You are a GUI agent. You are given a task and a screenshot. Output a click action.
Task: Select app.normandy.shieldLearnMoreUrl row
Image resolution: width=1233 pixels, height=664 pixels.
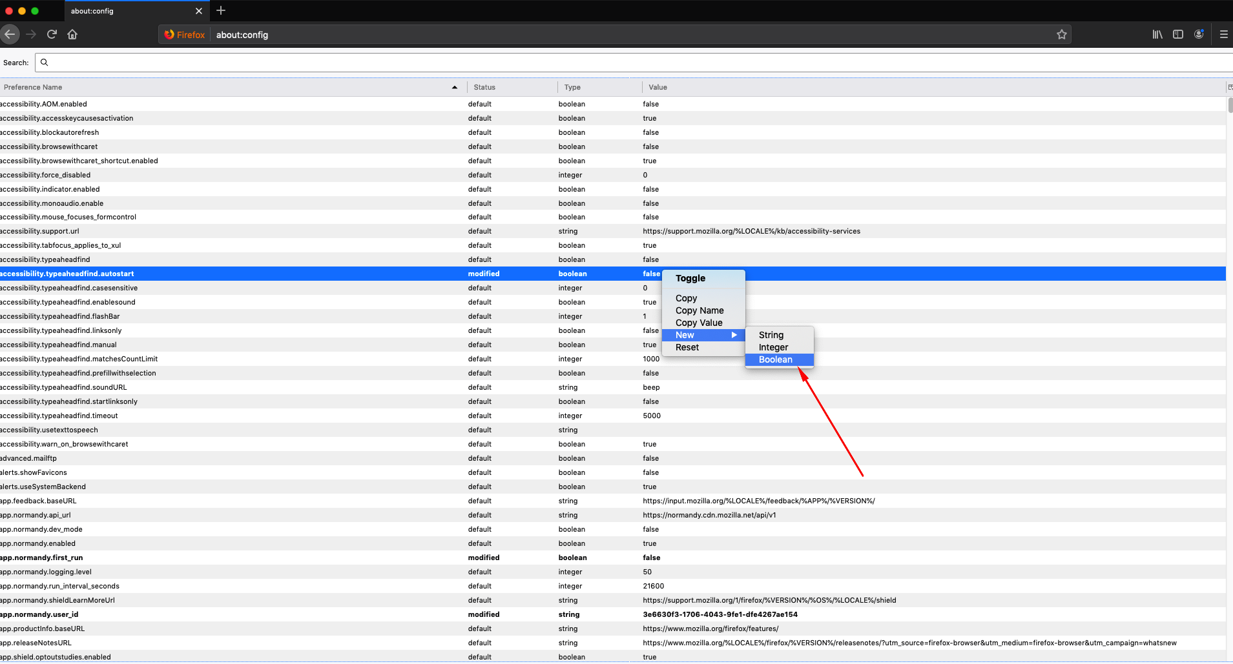click(612, 600)
